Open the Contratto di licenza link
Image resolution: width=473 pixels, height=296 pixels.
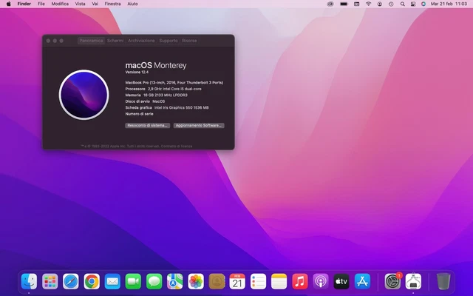[177, 147]
